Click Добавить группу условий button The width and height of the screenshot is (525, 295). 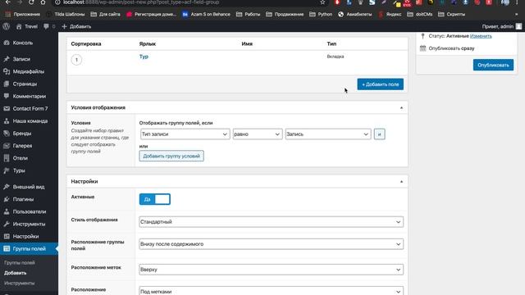click(171, 156)
